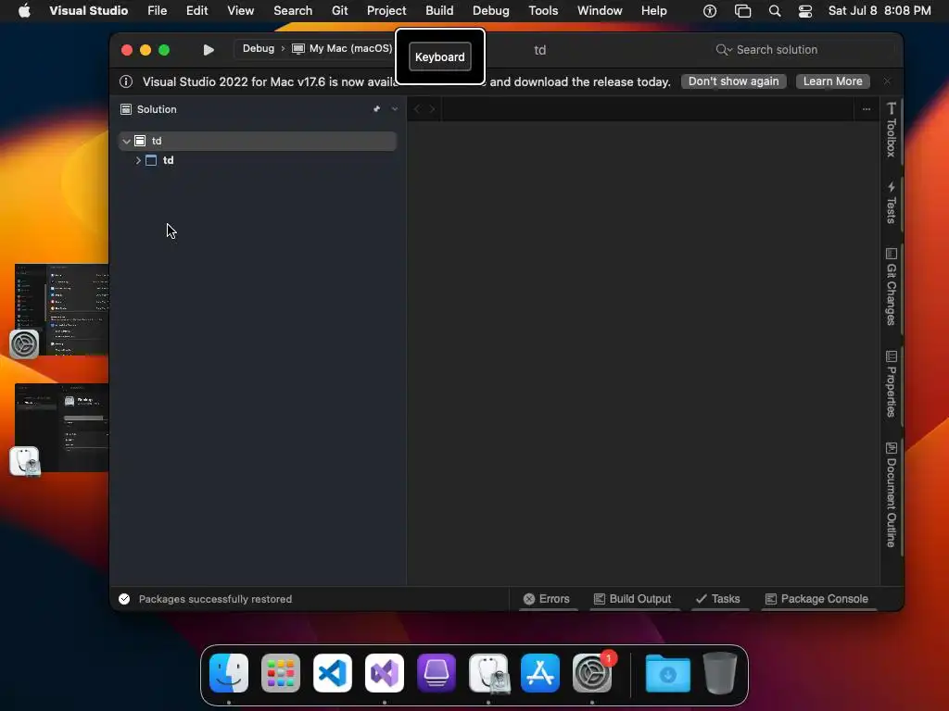Screen dimensions: 949x711
Task: Open the Build menu
Action: (x=439, y=11)
